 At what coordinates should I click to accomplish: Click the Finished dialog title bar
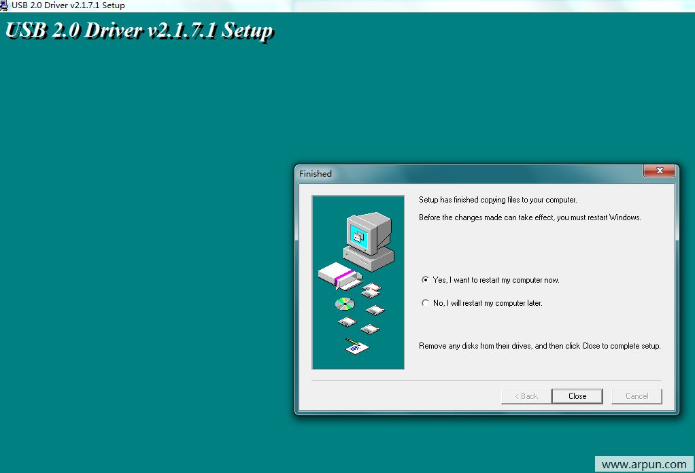(470, 173)
